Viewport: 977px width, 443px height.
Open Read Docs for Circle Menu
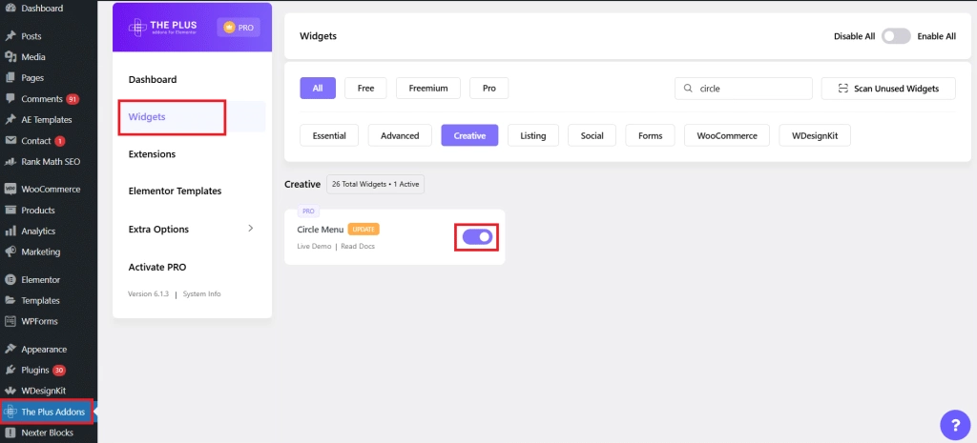[x=358, y=247]
